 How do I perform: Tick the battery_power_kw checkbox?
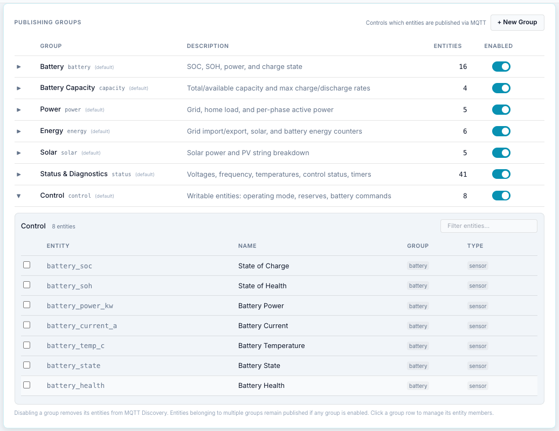pyautogui.click(x=27, y=305)
